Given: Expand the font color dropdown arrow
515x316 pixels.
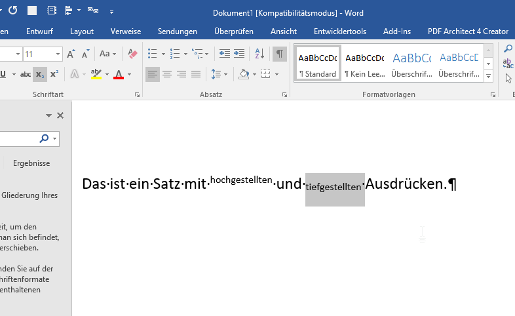Looking at the screenshot, I should pyautogui.click(x=130, y=75).
